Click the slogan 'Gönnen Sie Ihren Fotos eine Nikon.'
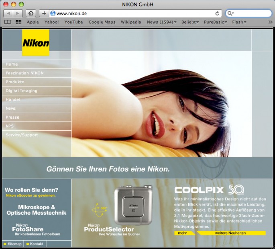Screen dimensions: 275x249 108,169
